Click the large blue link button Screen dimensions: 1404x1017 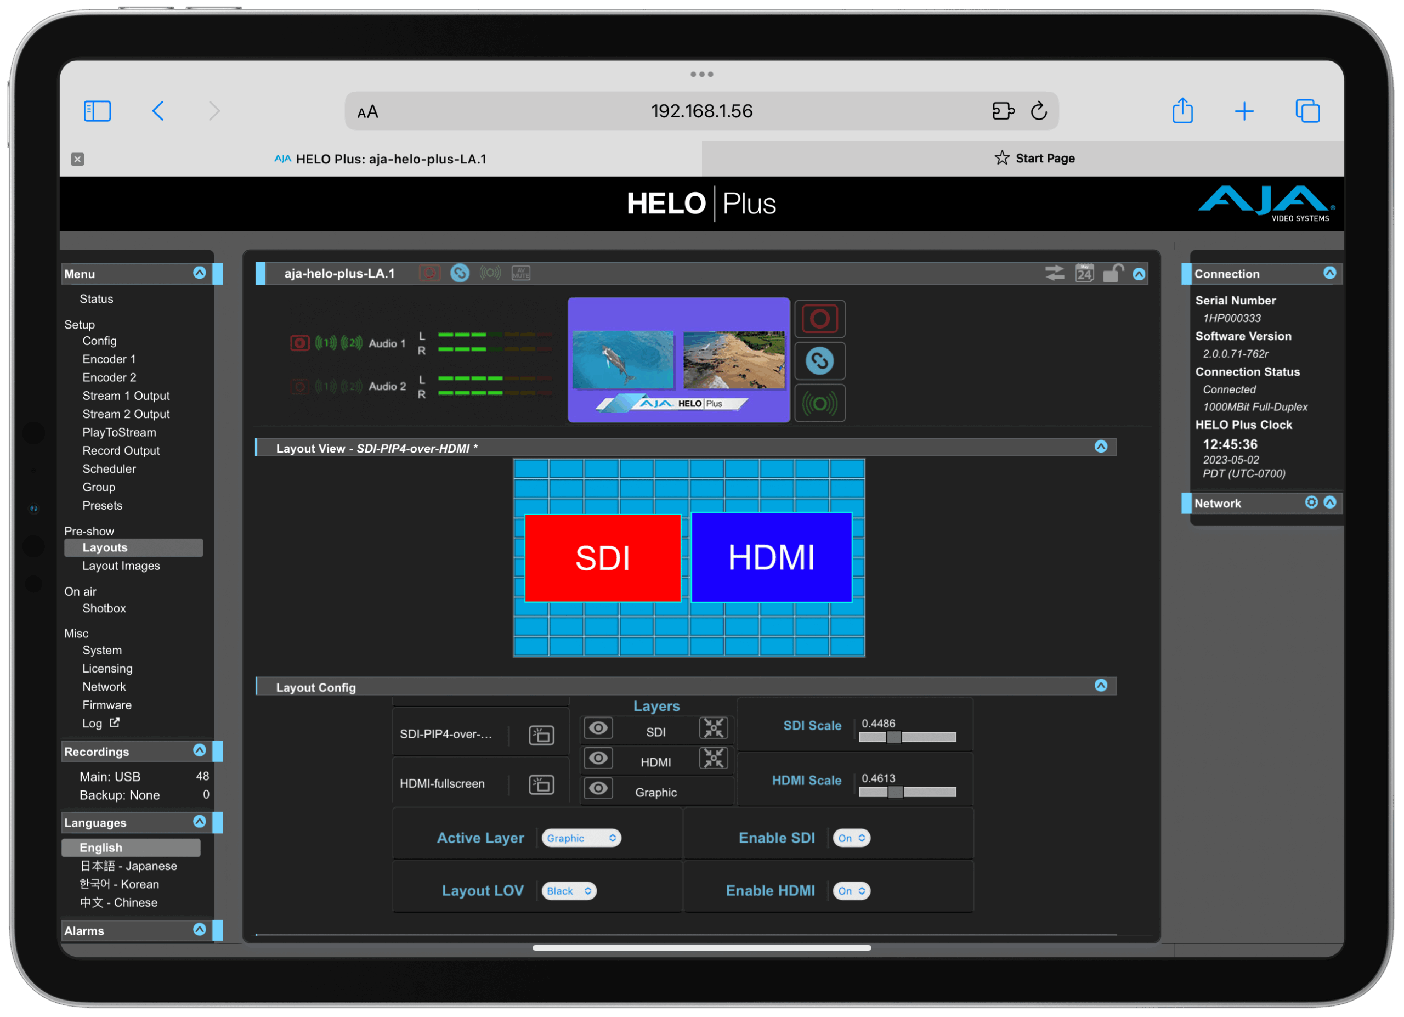(x=819, y=361)
